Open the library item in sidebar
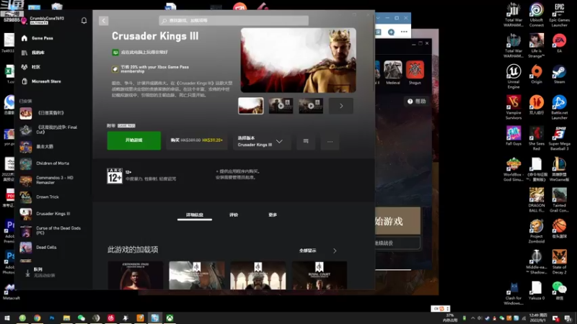The image size is (577, 324). point(38,53)
